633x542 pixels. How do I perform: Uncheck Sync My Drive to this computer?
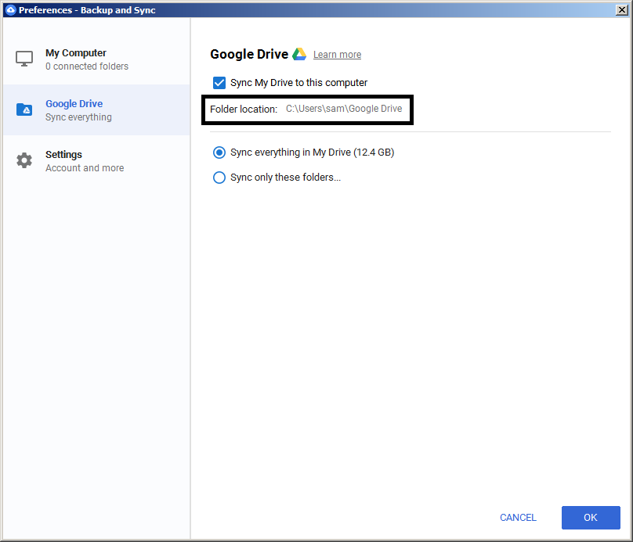(219, 82)
